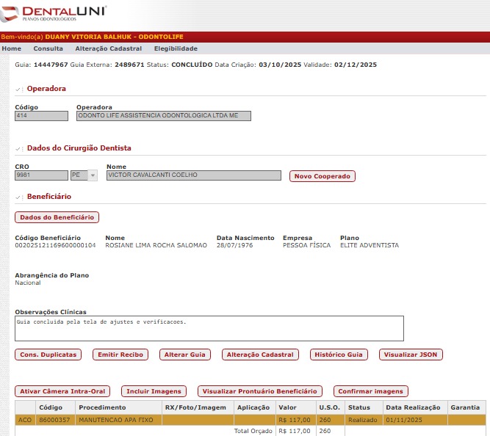
Task: Click the RX/Foto/Imagem column header
Action: [x=198, y=407]
